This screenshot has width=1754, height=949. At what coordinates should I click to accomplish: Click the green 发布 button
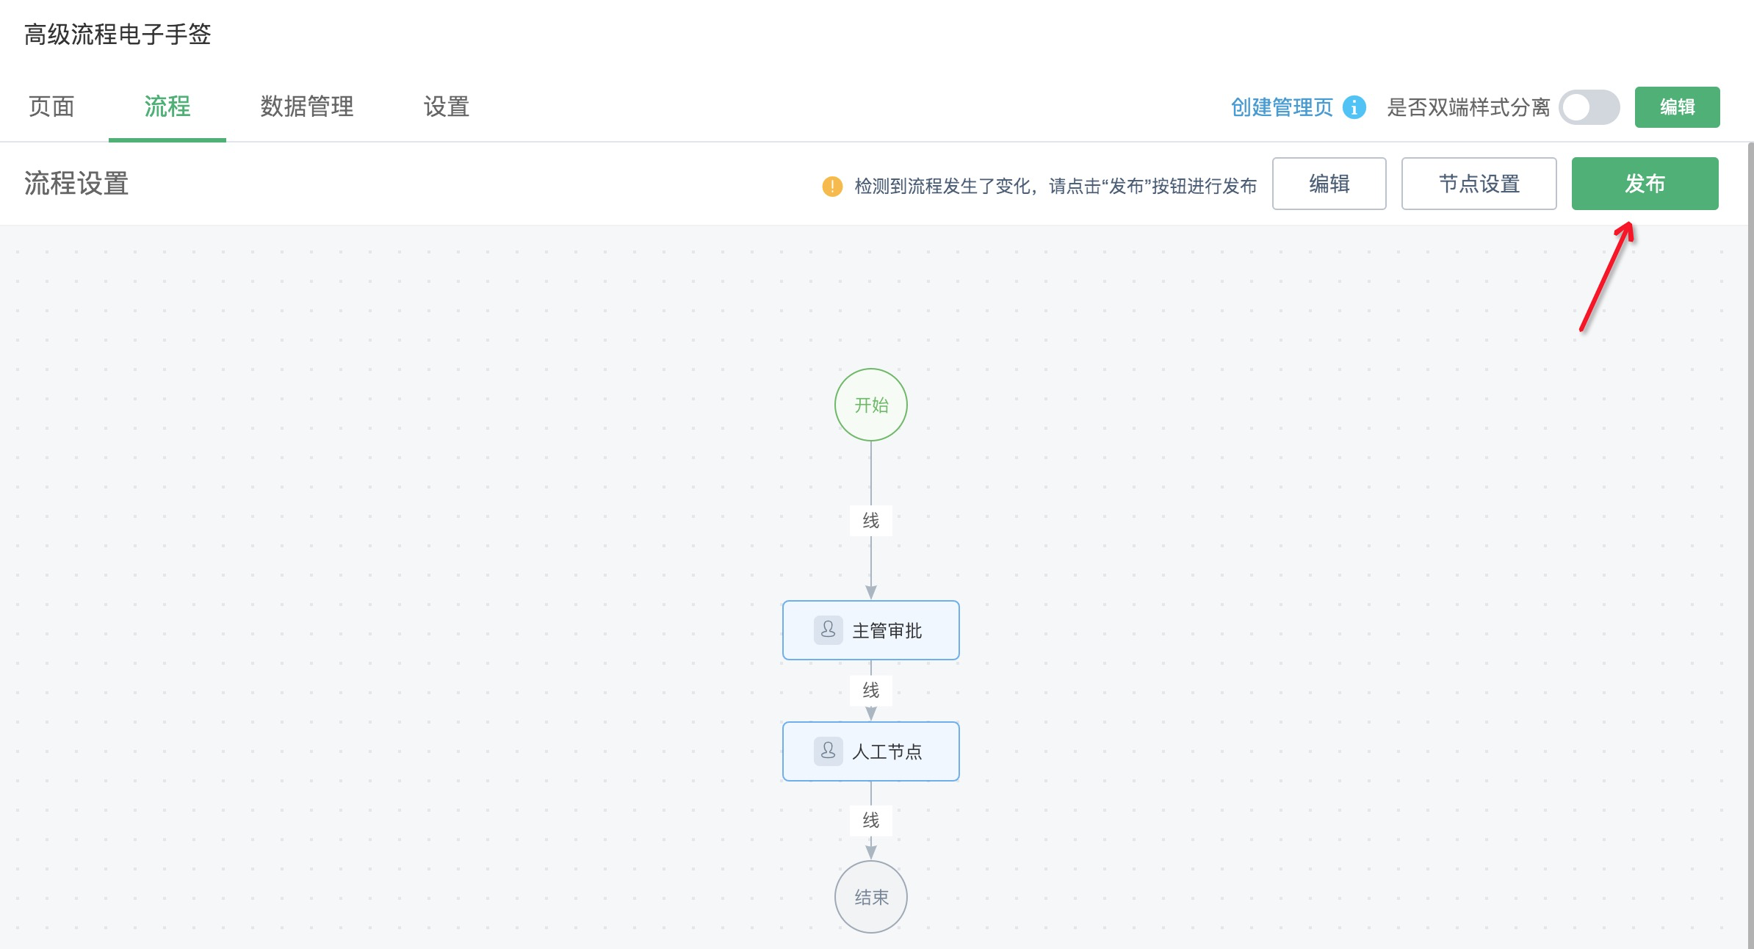(1644, 184)
